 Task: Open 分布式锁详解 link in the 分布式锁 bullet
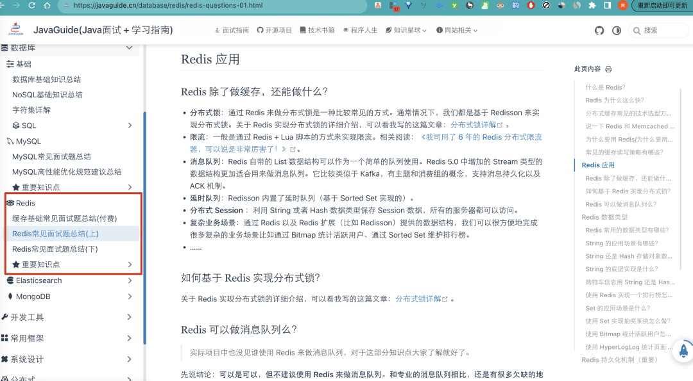coord(476,126)
